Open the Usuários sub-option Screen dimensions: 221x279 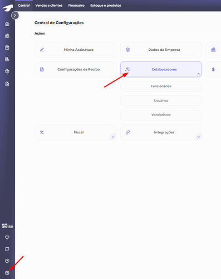click(x=161, y=100)
